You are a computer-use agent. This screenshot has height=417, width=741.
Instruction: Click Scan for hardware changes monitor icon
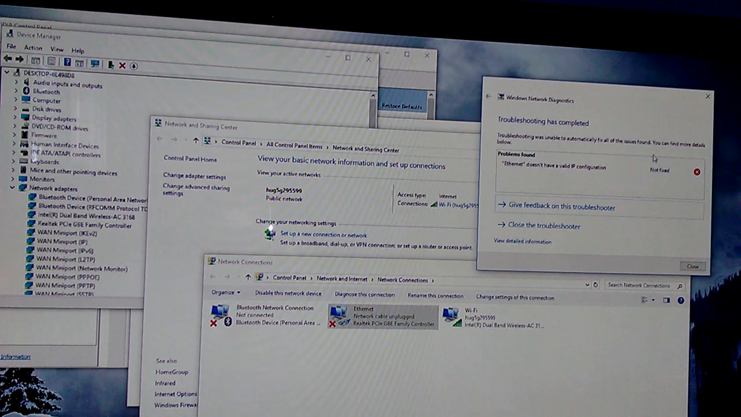coord(95,64)
